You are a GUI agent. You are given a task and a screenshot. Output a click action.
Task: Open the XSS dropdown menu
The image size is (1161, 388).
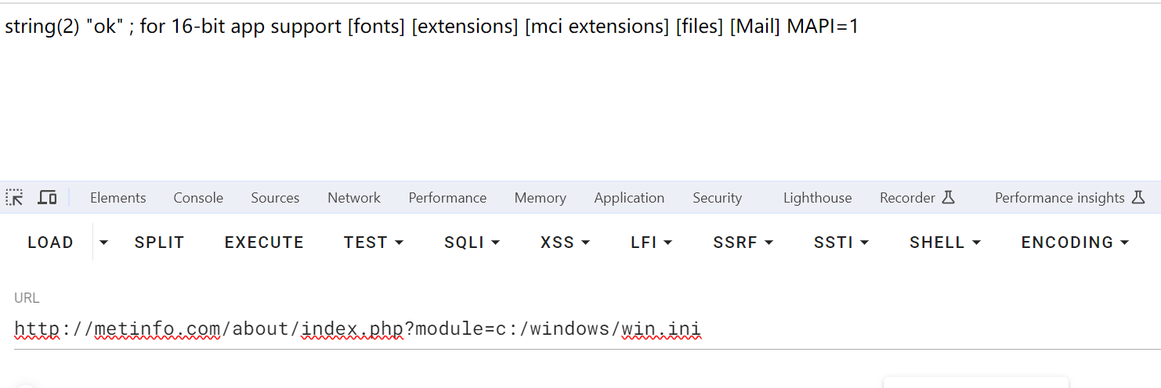[x=565, y=242]
